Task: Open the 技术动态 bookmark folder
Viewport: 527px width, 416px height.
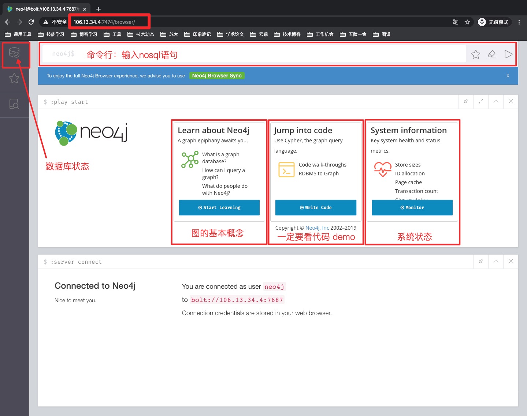Action: pos(141,34)
